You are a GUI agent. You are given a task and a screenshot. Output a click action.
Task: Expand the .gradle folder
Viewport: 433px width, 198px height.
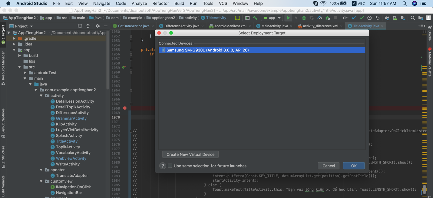tap(14, 38)
